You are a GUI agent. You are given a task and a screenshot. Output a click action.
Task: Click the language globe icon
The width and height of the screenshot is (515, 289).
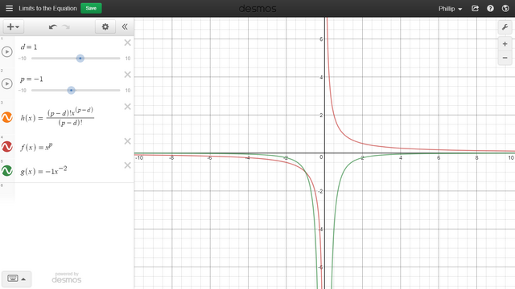[x=505, y=9]
